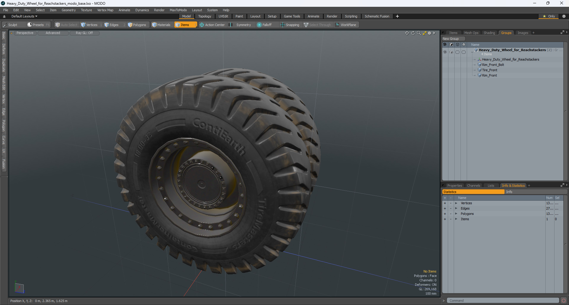Viewport: 569px width, 305px height.
Task: Expand the Polygons statistics row
Action: pyautogui.click(x=456, y=214)
